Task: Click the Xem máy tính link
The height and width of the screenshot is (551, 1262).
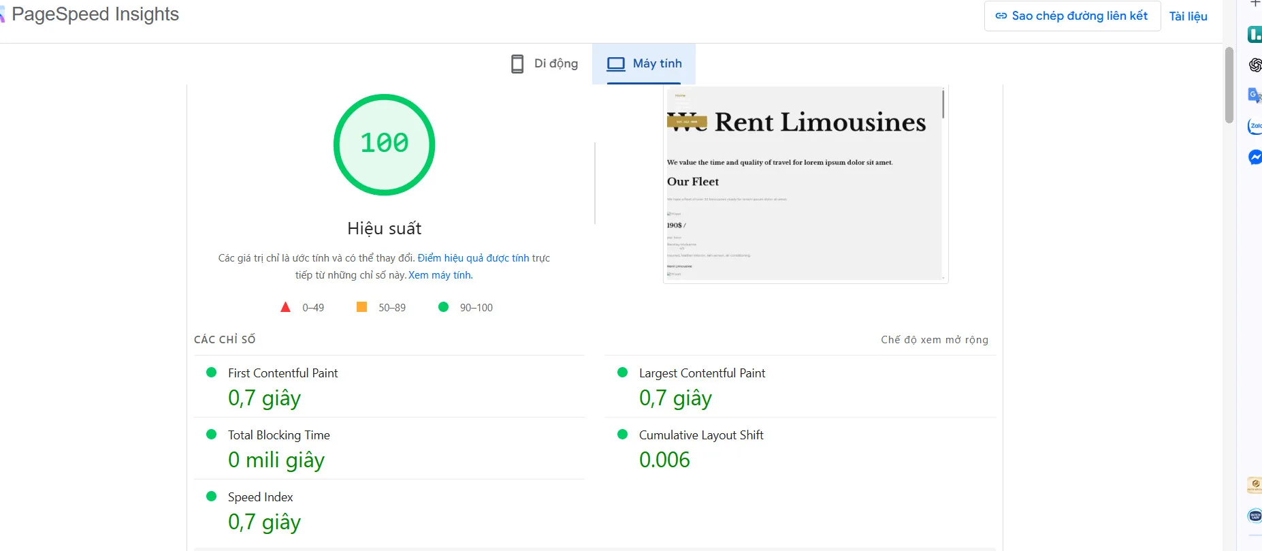Action: (x=440, y=275)
